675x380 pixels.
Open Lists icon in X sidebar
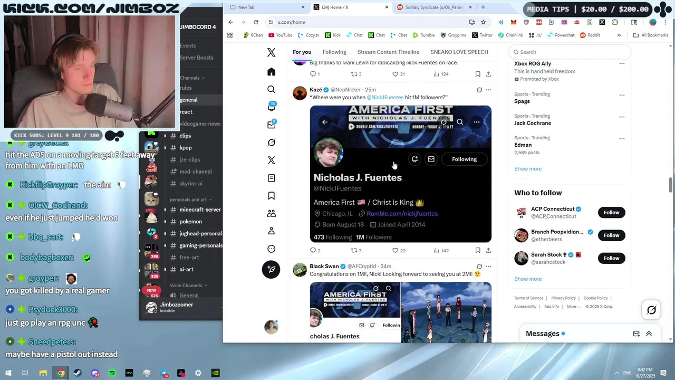(x=271, y=178)
